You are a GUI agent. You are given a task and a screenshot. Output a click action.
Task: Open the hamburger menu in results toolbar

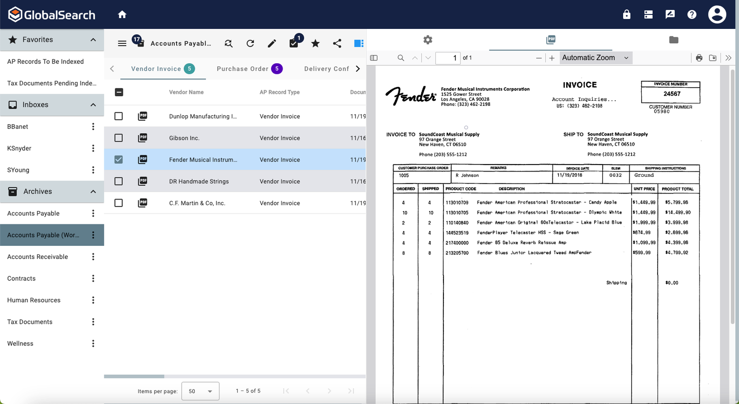[122, 43]
